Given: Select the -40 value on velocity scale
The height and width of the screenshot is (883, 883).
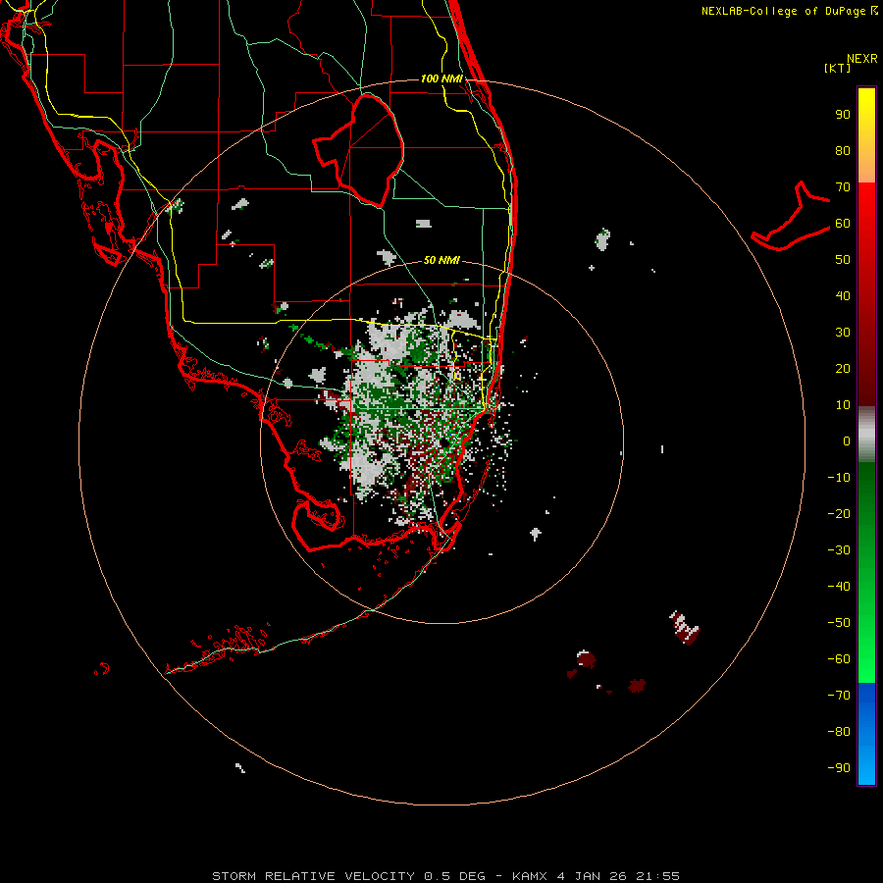Looking at the screenshot, I should tap(839, 587).
